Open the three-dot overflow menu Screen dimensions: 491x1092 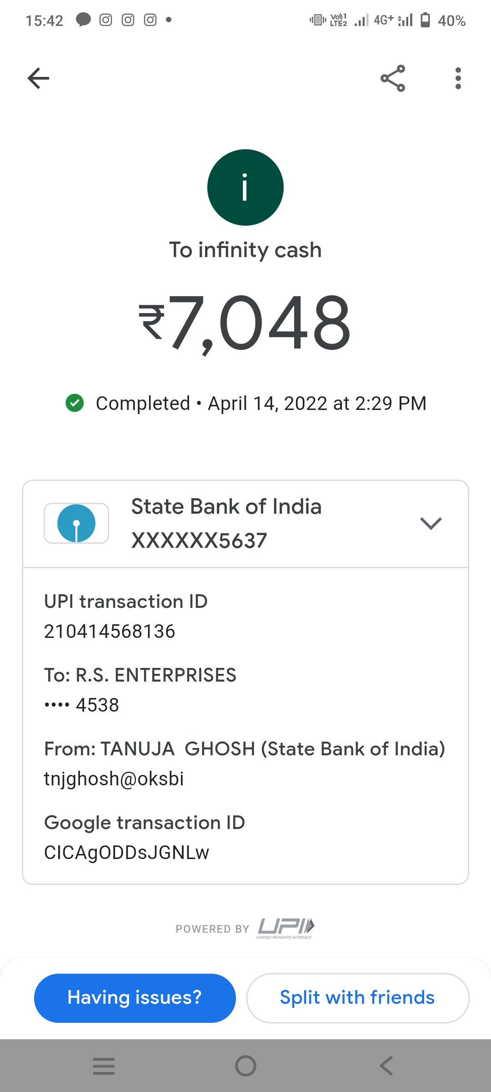(458, 78)
